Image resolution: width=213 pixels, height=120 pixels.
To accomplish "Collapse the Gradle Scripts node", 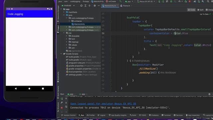I will point(61,54).
